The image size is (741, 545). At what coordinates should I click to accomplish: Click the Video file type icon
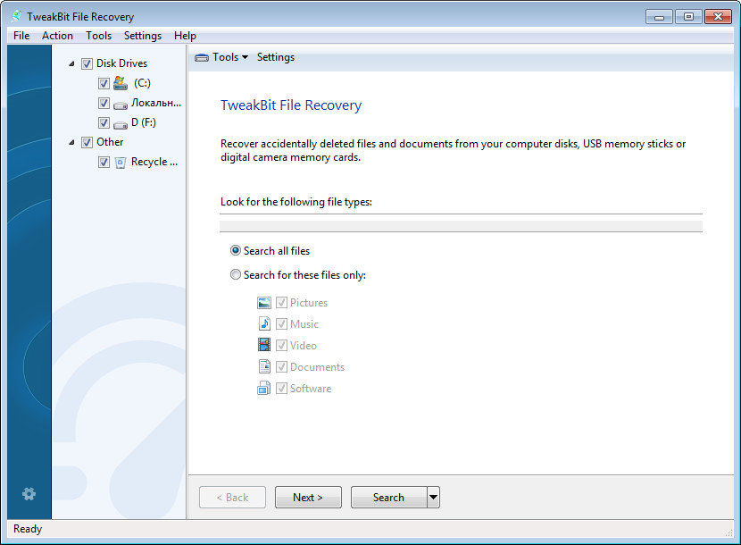[x=264, y=345]
